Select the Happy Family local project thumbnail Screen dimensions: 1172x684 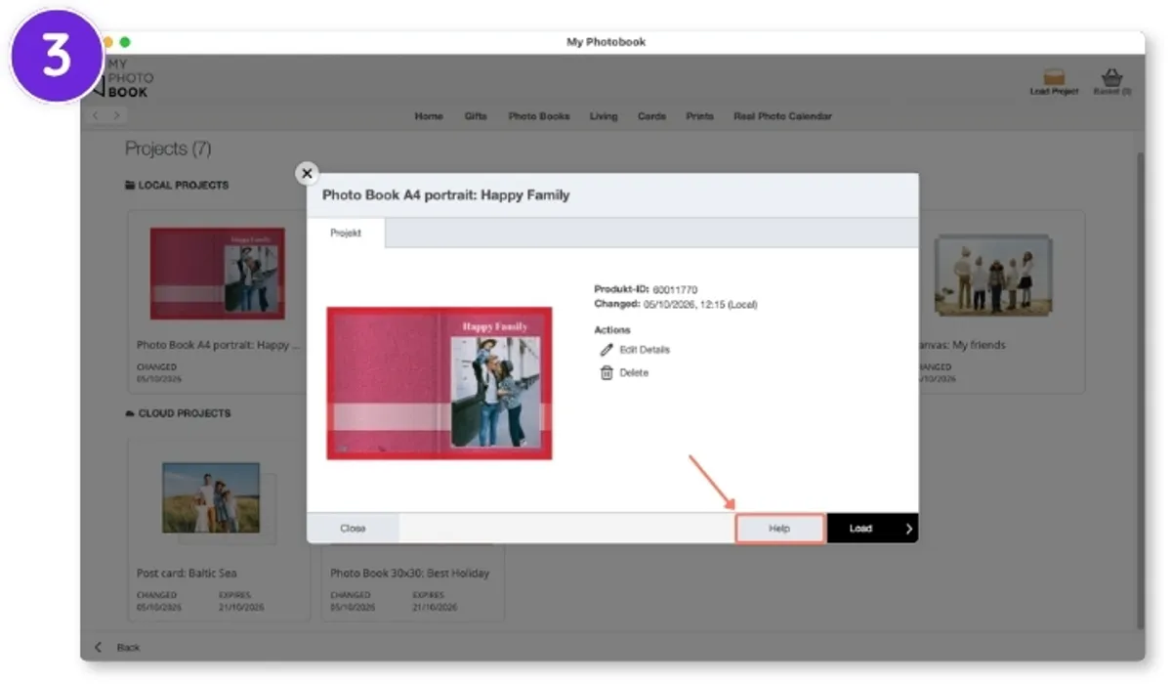click(x=217, y=274)
